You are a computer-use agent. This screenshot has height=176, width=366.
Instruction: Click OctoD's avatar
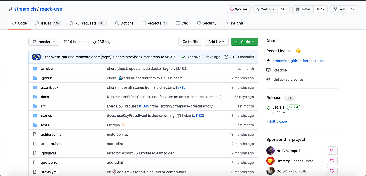coord(270,171)
